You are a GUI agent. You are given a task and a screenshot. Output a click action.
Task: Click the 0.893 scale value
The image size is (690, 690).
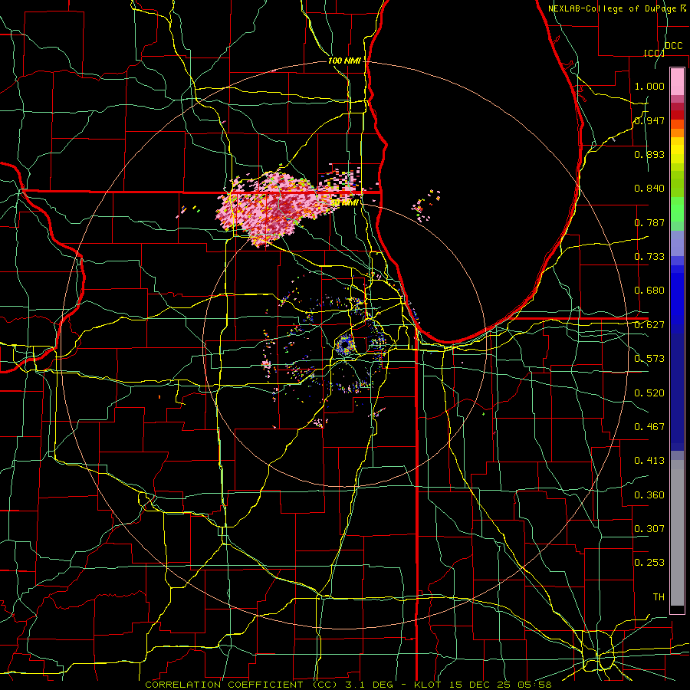(649, 154)
